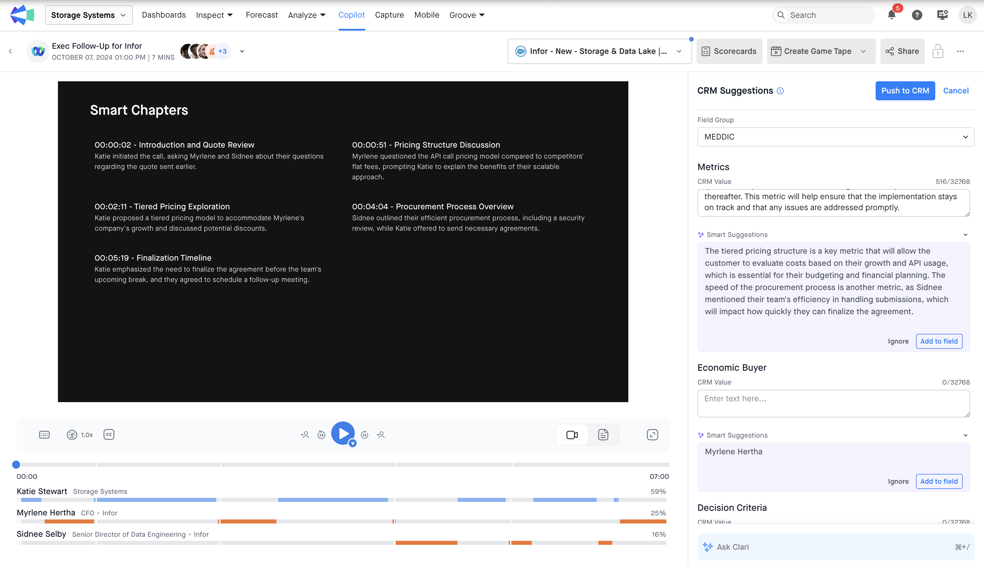984x565 pixels.
Task: Collapse Metrics Smart Suggestions section
Action: tap(965, 235)
